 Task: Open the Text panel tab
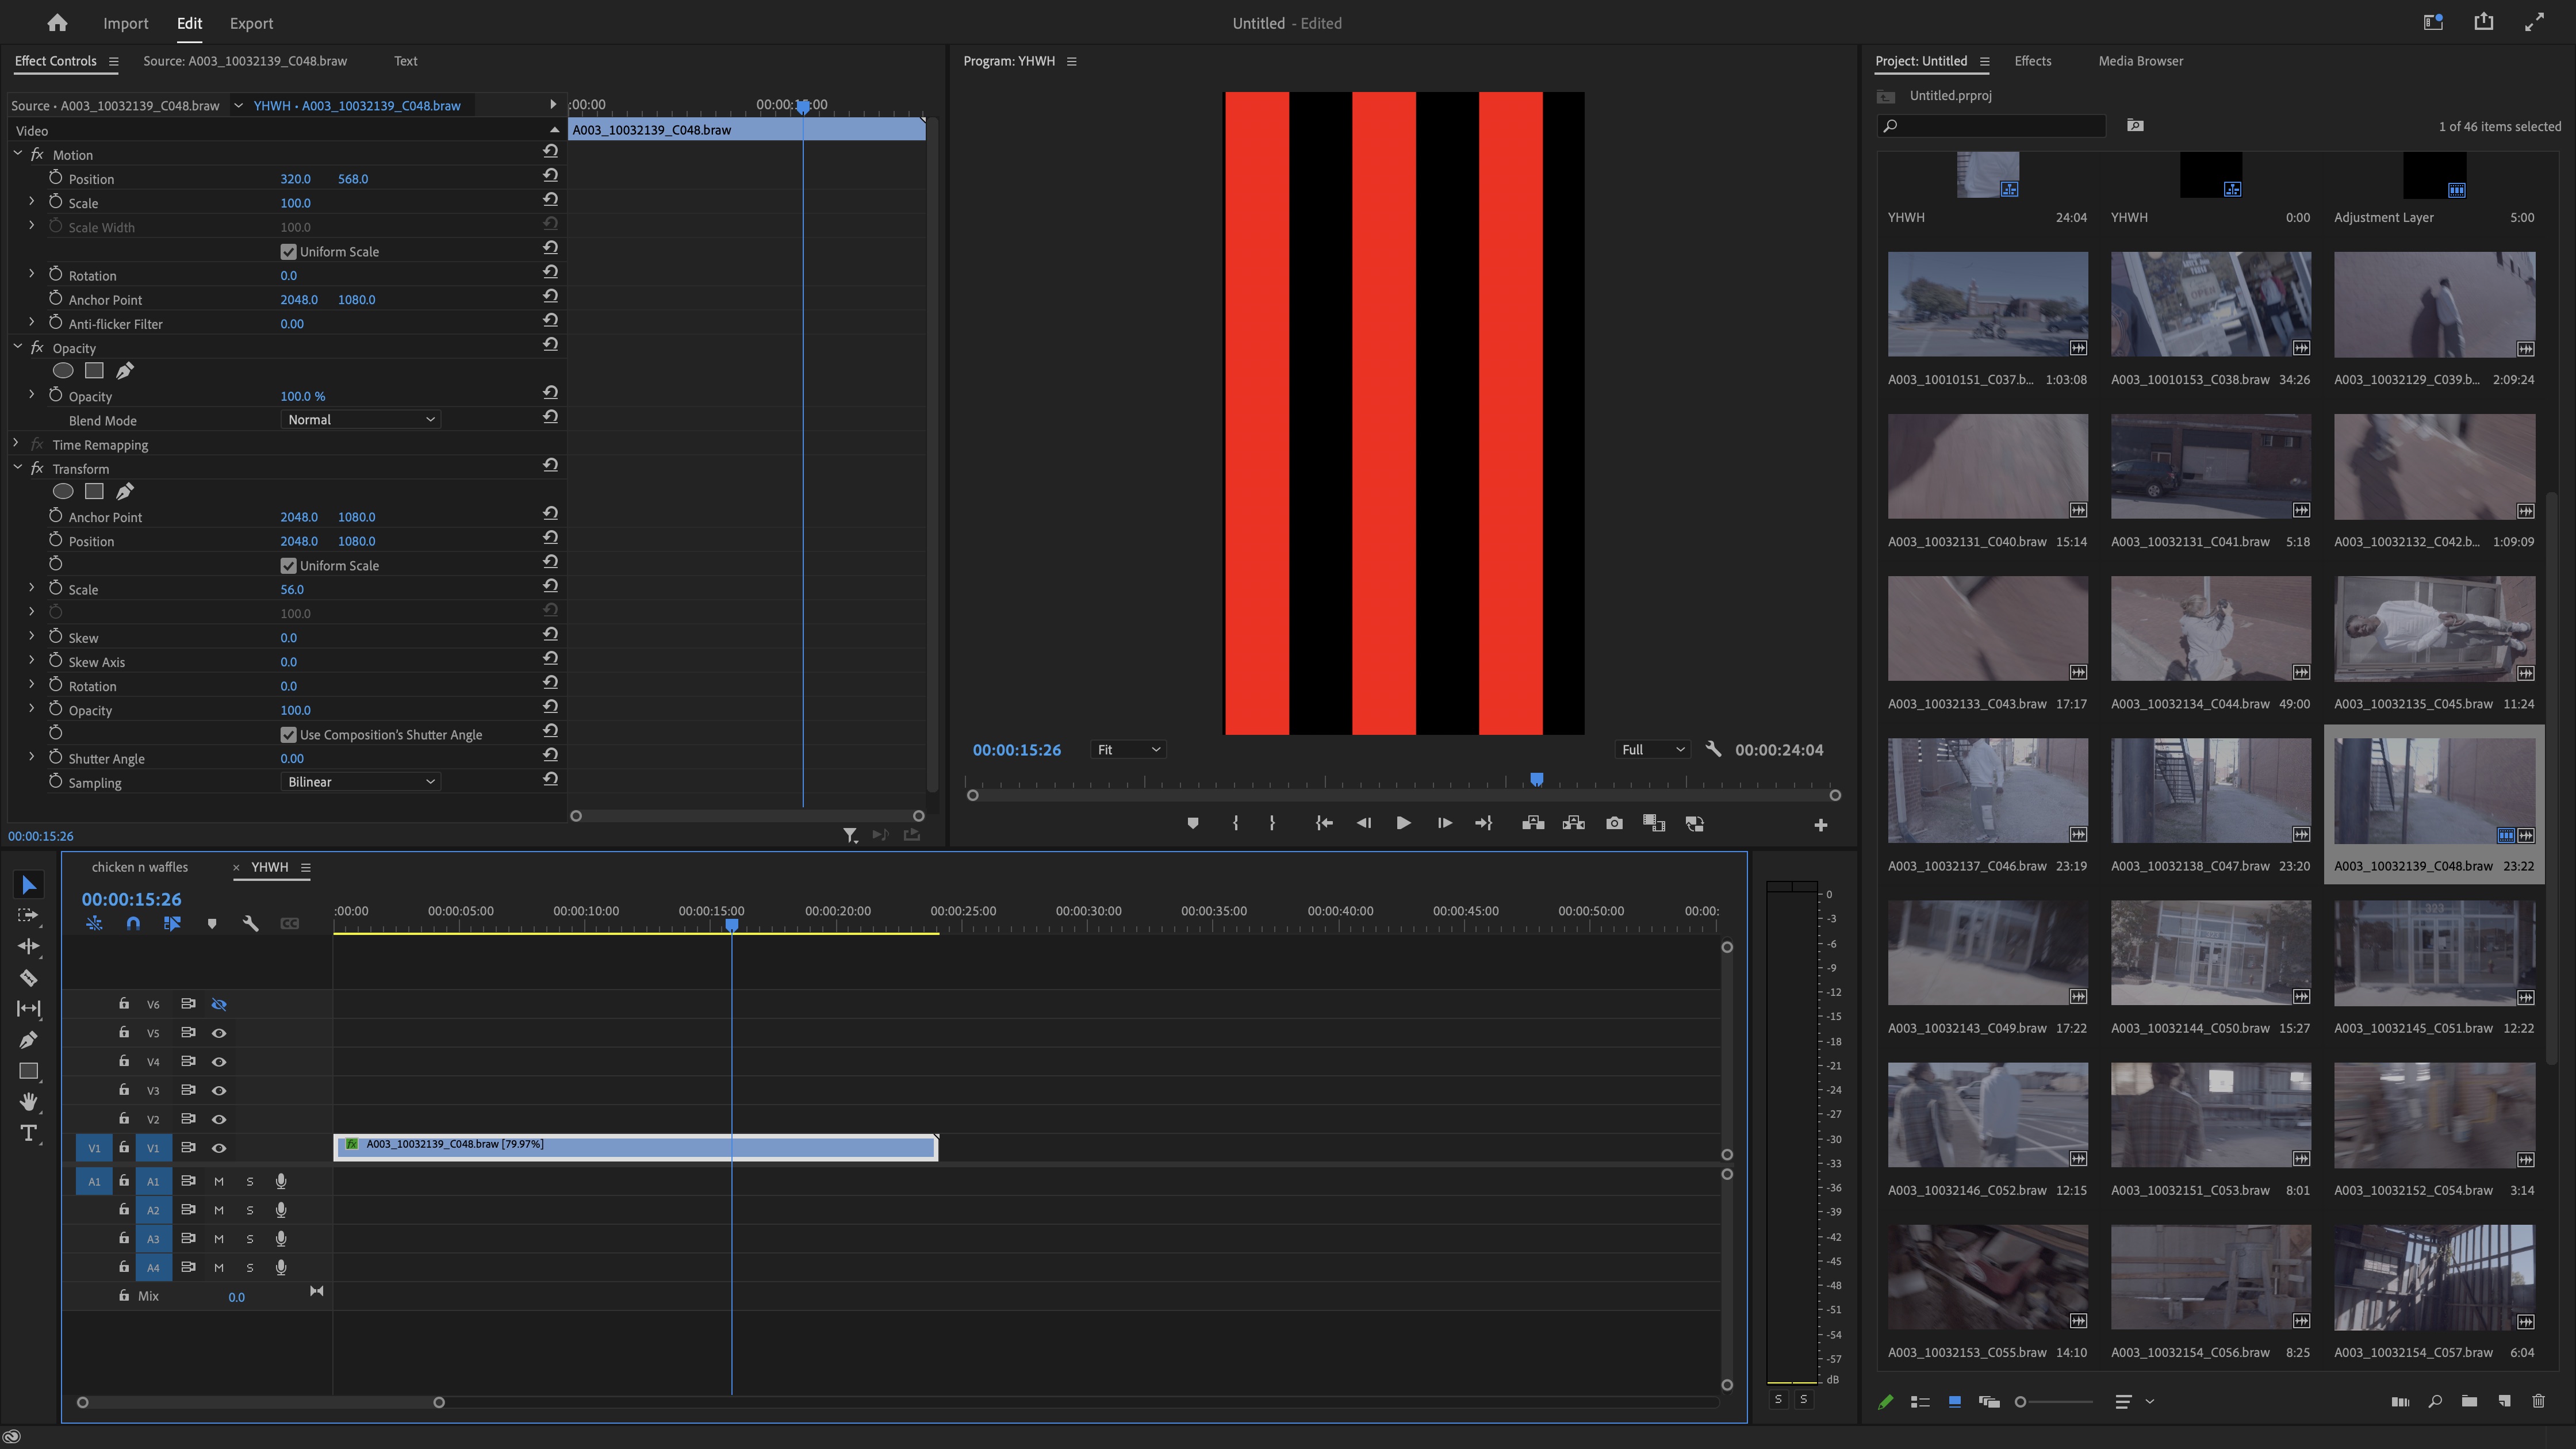pyautogui.click(x=405, y=61)
